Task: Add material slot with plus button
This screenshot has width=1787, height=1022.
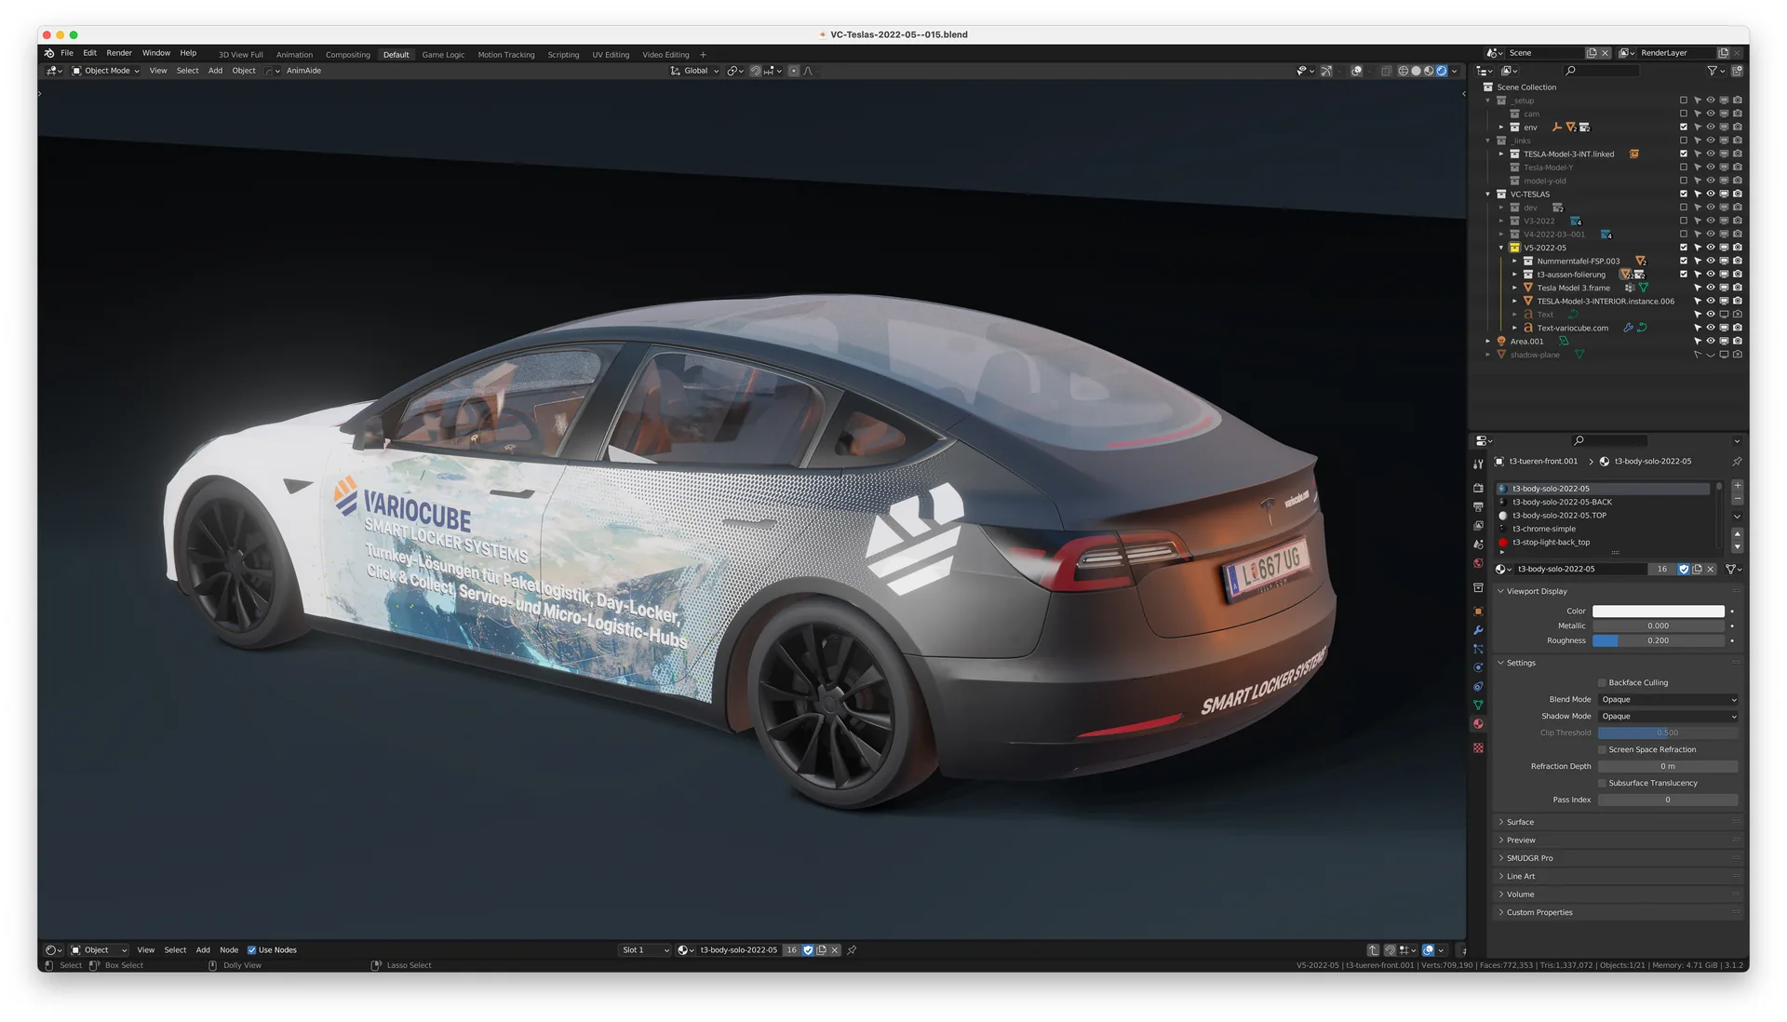Action: click(1737, 487)
